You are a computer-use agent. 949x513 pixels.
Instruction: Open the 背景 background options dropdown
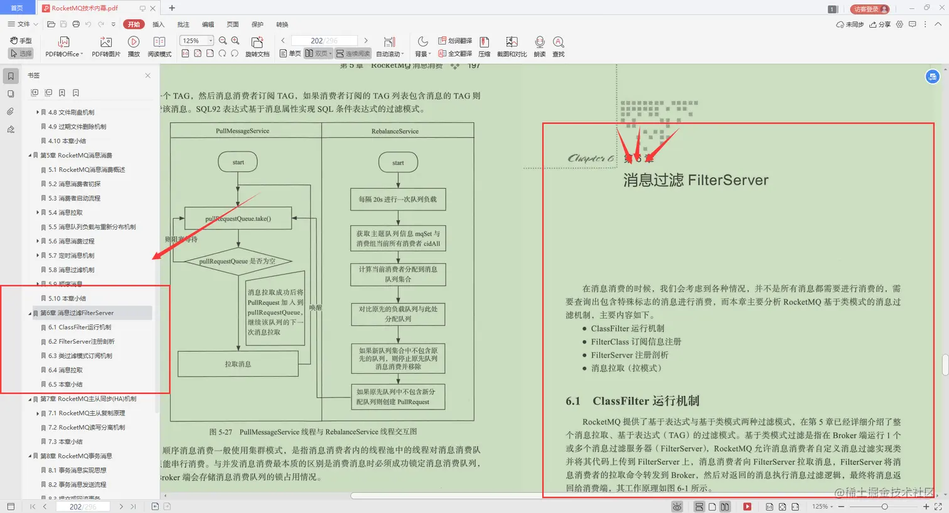click(422, 53)
